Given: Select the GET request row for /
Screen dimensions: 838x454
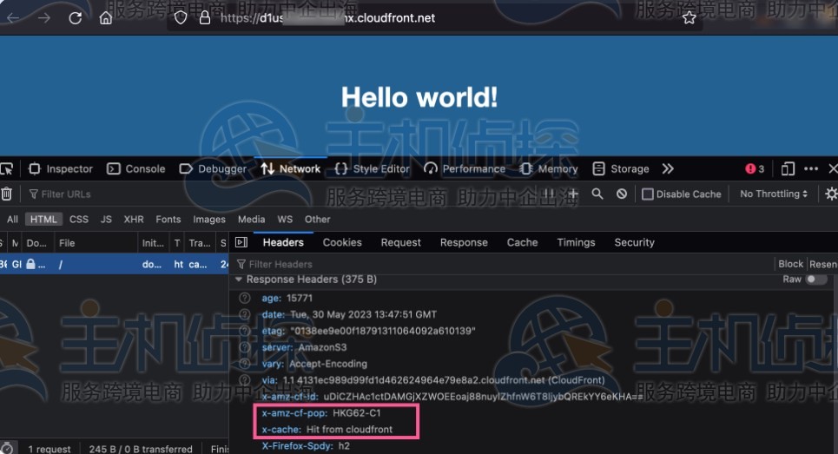Looking at the screenshot, I should (115, 264).
